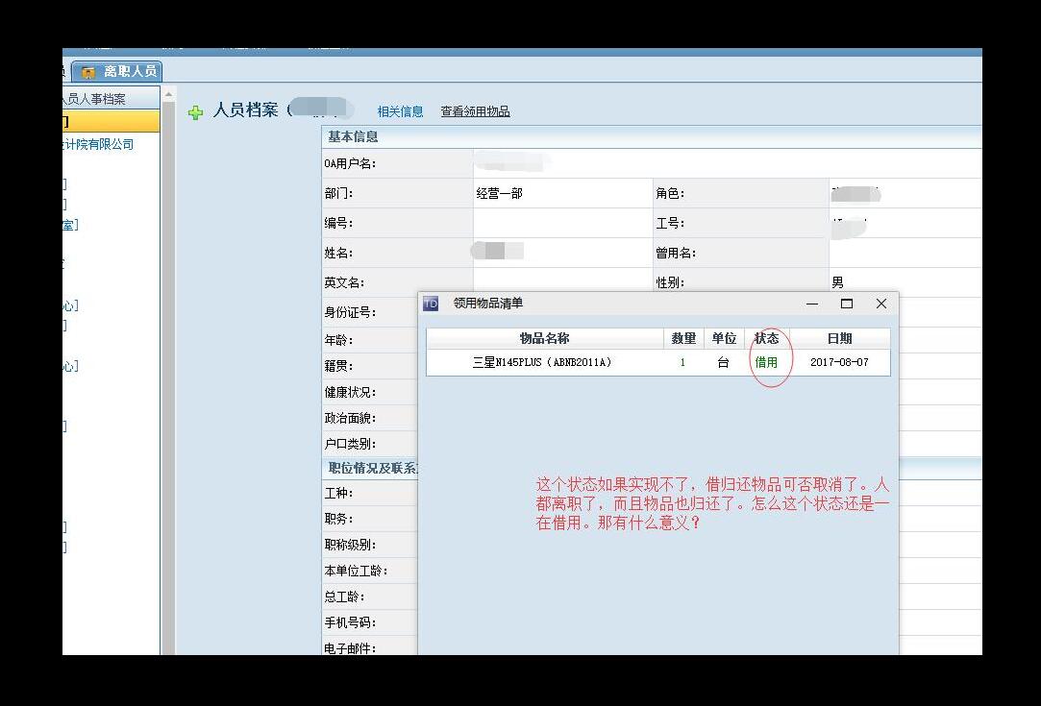Image resolution: width=1041 pixels, height=706 pixels.
Task: Minimize the 领用物品清单 window
Action: coord(812,304)
